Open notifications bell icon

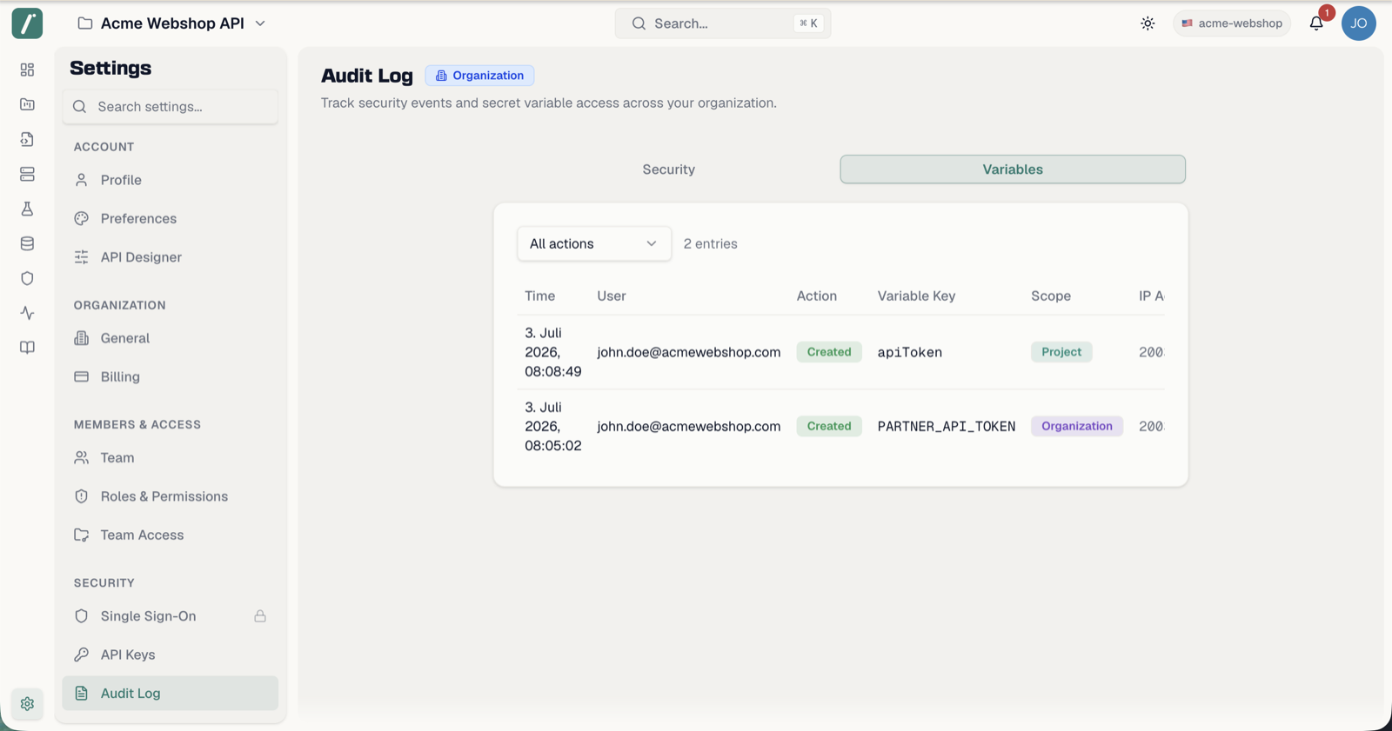pyautogui.click(x=1316, y=23)
